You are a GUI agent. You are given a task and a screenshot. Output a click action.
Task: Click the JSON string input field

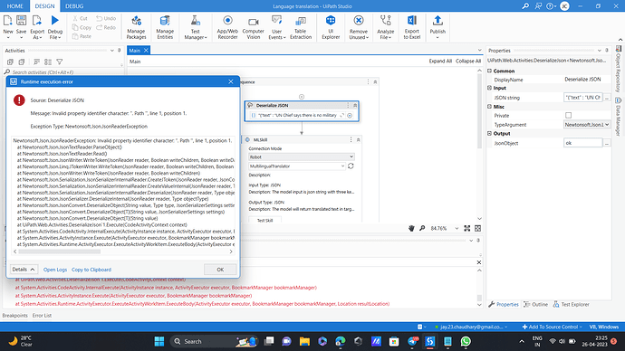[x=582, y=98]
